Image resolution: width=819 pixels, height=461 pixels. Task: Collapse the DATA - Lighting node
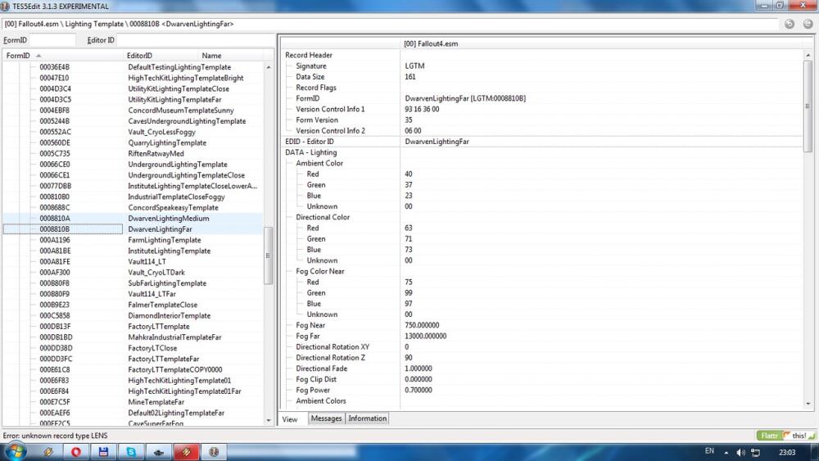point(310,152)
